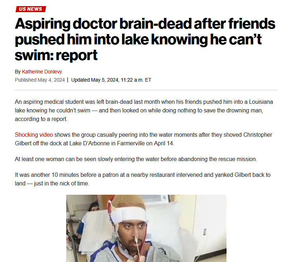Click the sentence beginning 'At least one woman'
Image resolution: width=287 pixels, height=262 pixels.
(136, 159)
